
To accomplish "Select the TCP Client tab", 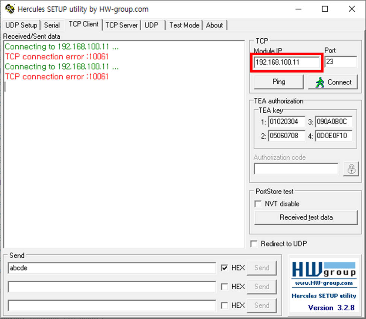I will click(83, 24).
